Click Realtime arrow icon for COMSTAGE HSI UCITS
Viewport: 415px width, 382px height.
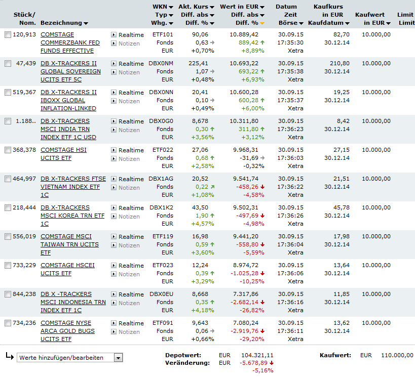[x=114, y=150]
